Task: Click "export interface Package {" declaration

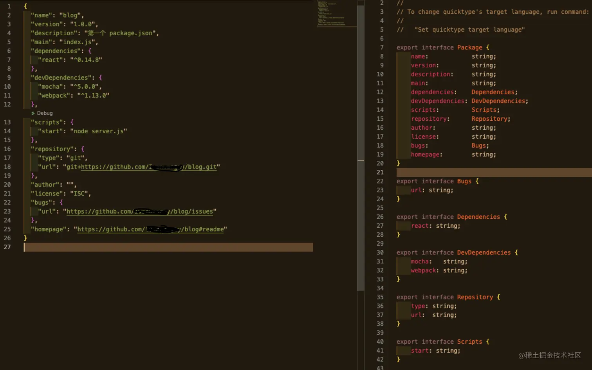Action: (x=443, y=47)
